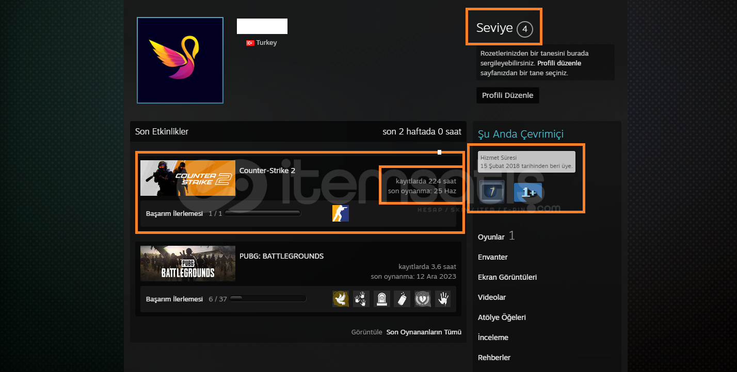View the single handprint PUBG achievement
The height and width of the screenshot is (372, 737).
443,299
